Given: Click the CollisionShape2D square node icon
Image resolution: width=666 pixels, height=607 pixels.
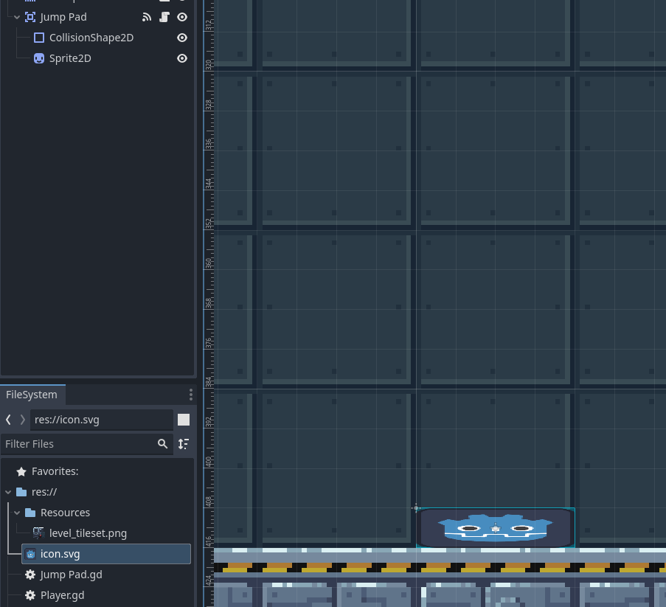Looking at the screenshot, I should [39, 38].
